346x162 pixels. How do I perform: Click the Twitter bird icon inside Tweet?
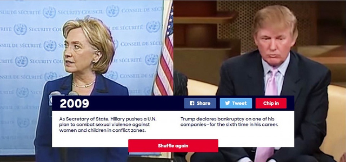pos(227,103)
